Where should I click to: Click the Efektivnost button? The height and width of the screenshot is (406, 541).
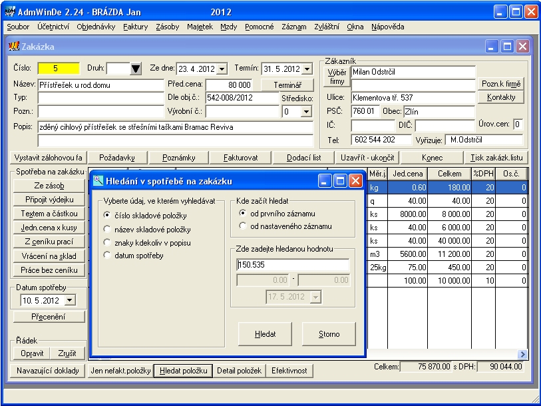point(289,371)
